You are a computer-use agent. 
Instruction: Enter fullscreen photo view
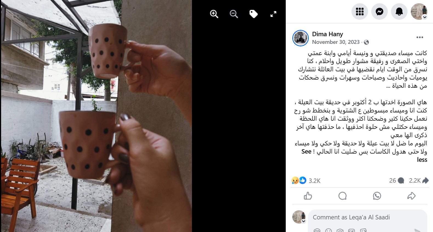(x=273, y=14)
